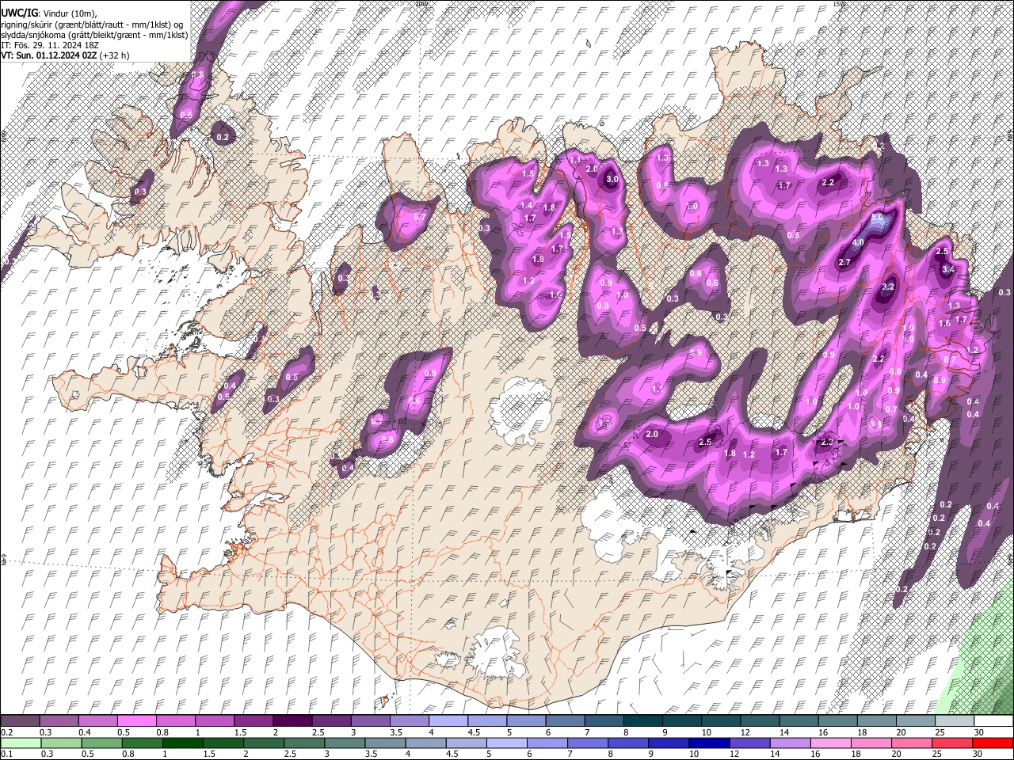Click the '30' label in the upper legend row

(979, 732)
